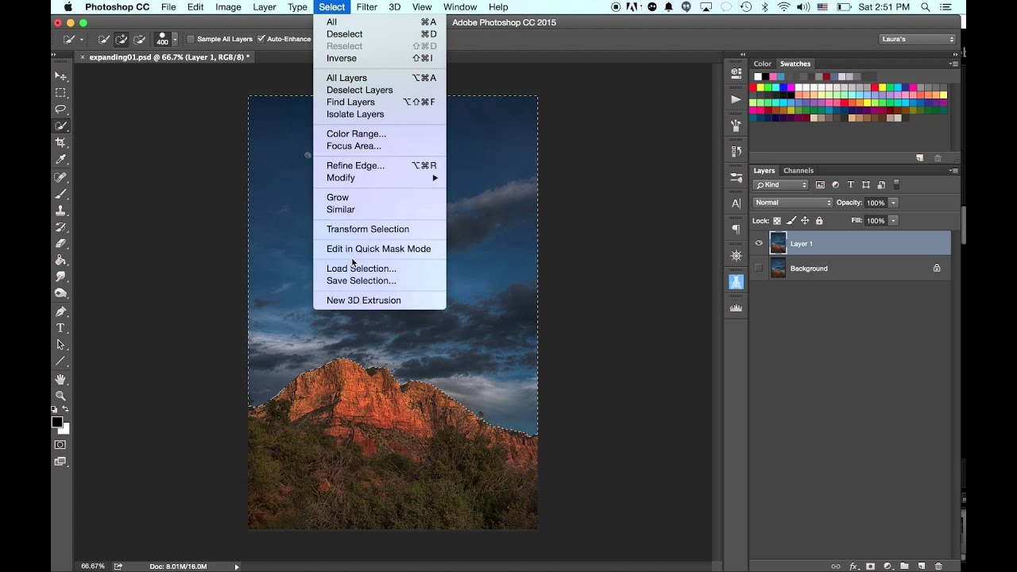Swap foreground and background colors
Image resolution: width=1017 pixels, height=572 pixels.
pyautogui.click(x=67, y=409)
